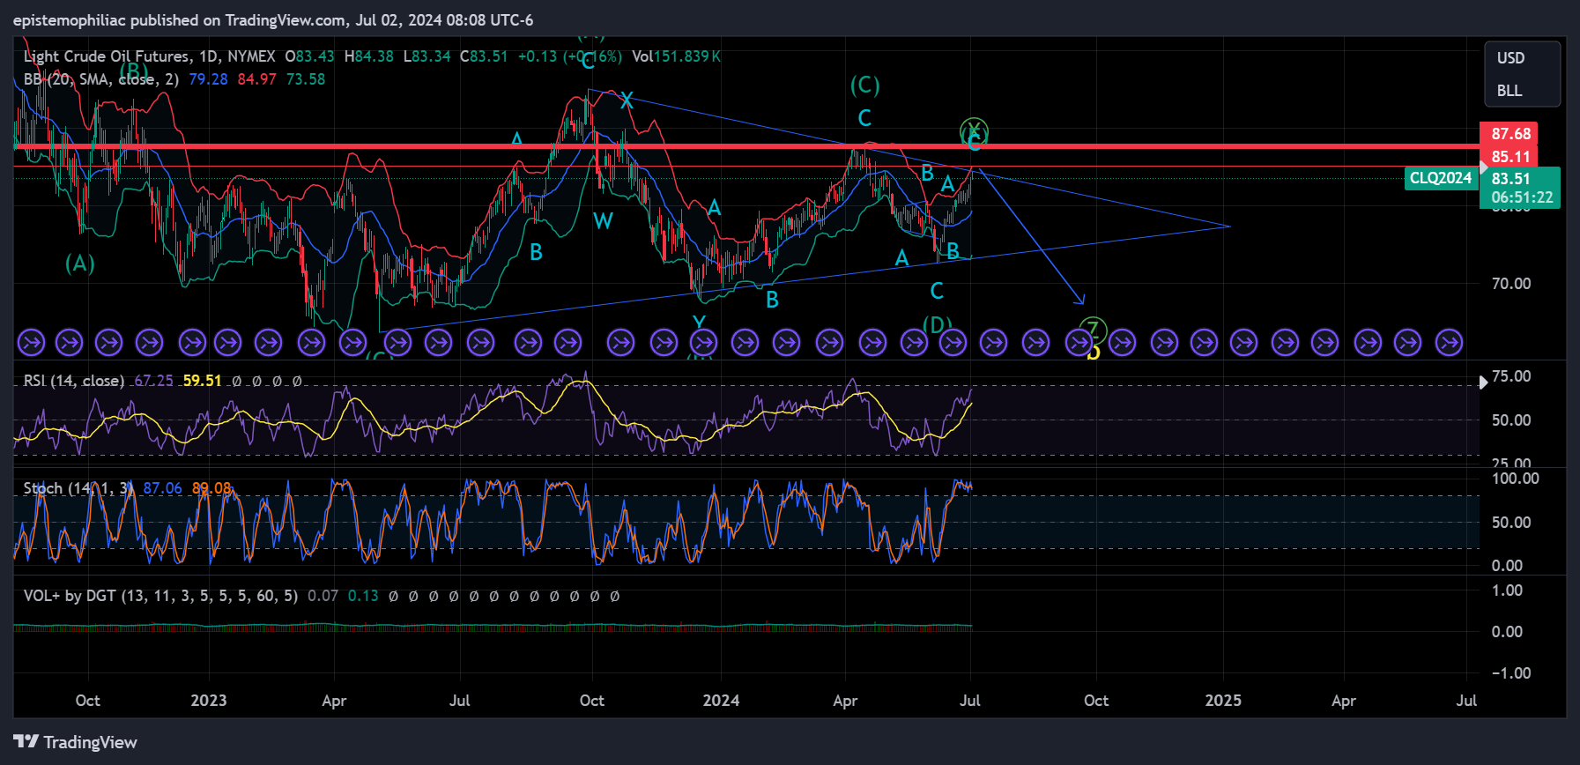Click the 06:51:22 countdown timer
The image size is (1580, 765).
tap(1522, 197)
